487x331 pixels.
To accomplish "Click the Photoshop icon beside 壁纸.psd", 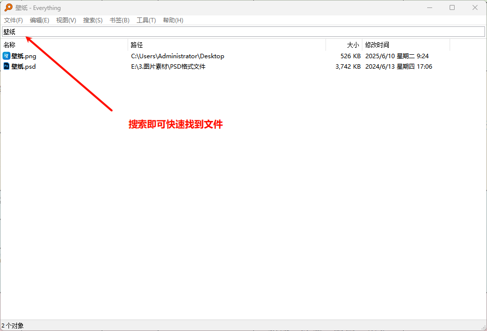I will coord(6,66).
